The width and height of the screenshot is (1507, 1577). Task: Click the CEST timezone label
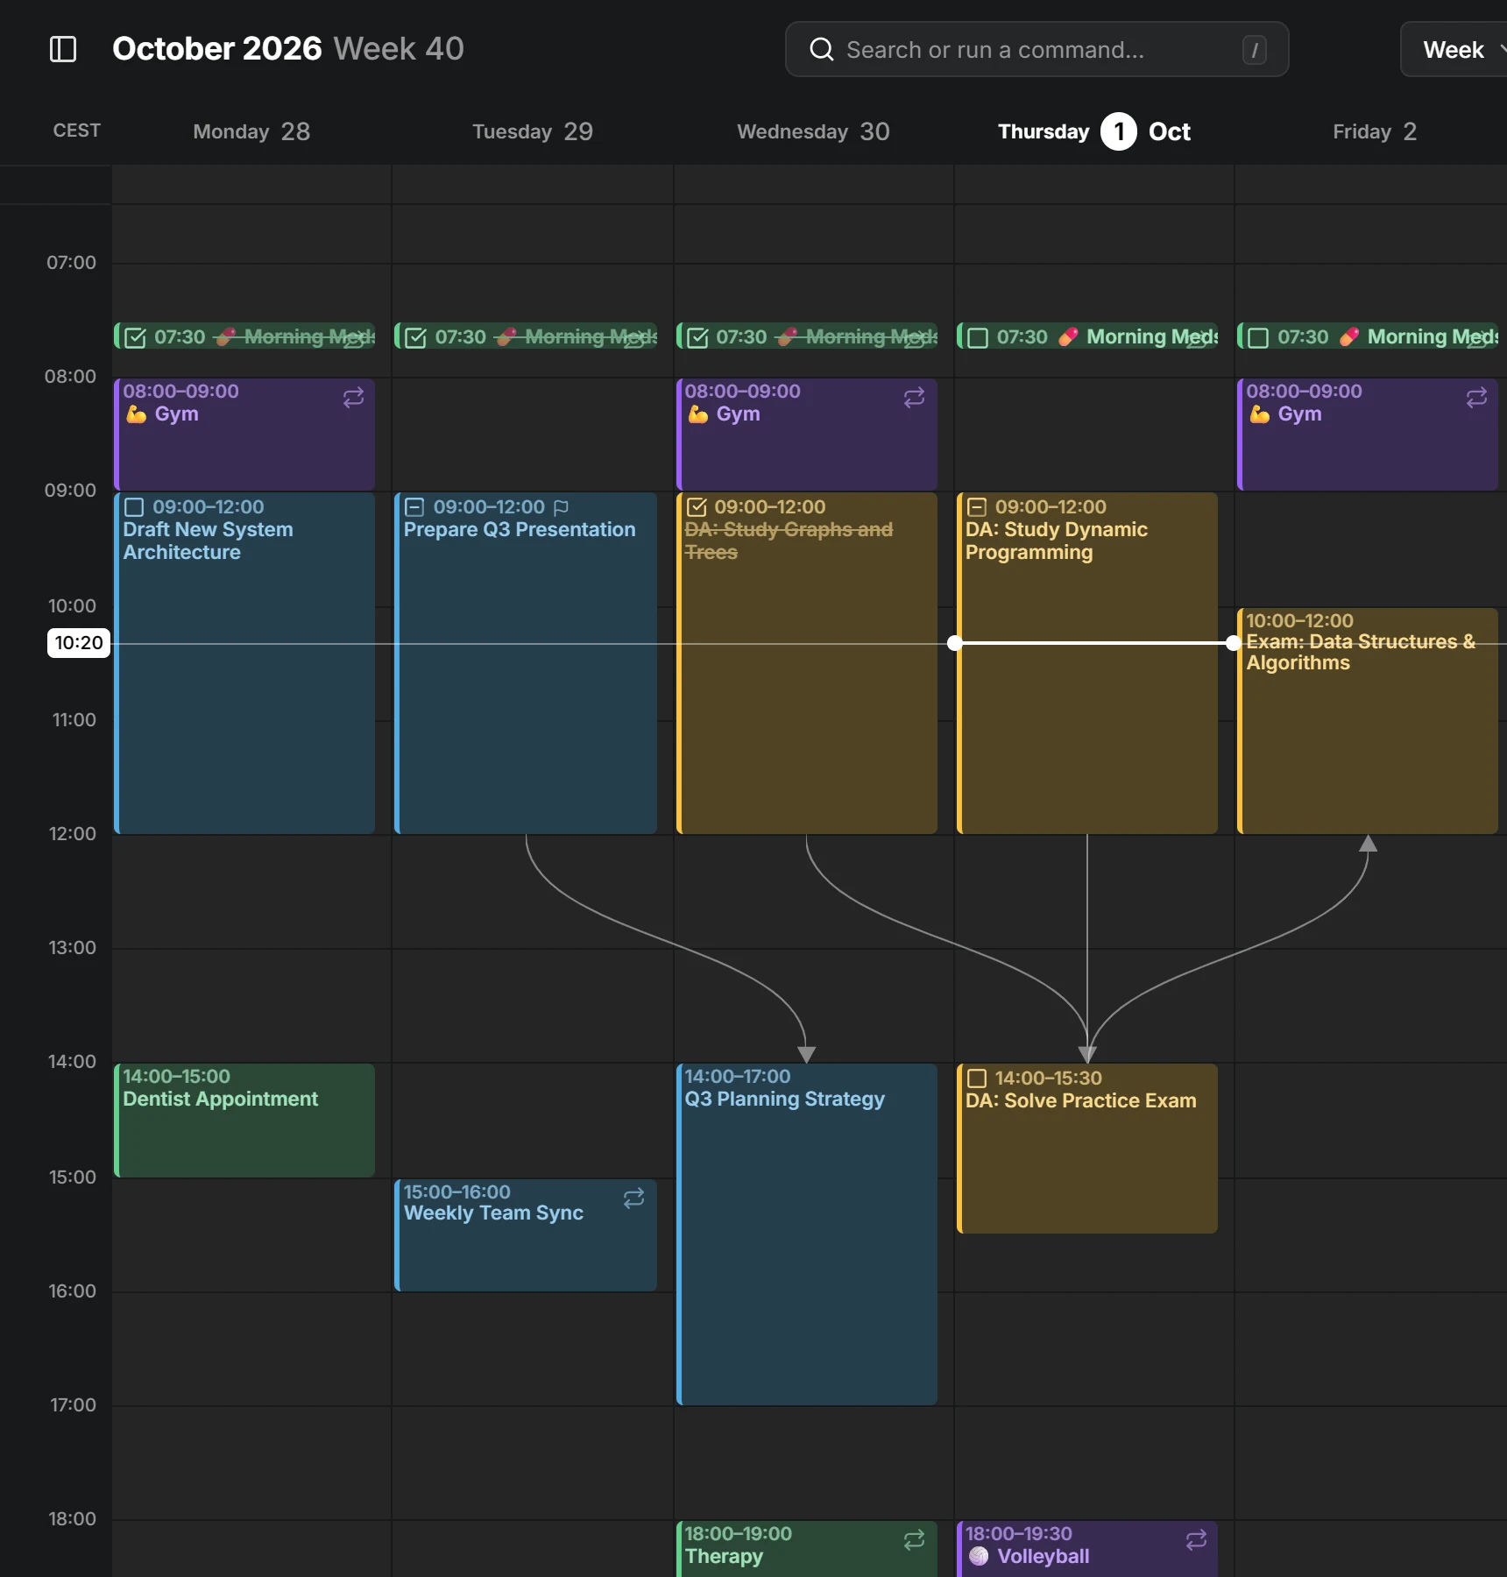click(77, 131)
